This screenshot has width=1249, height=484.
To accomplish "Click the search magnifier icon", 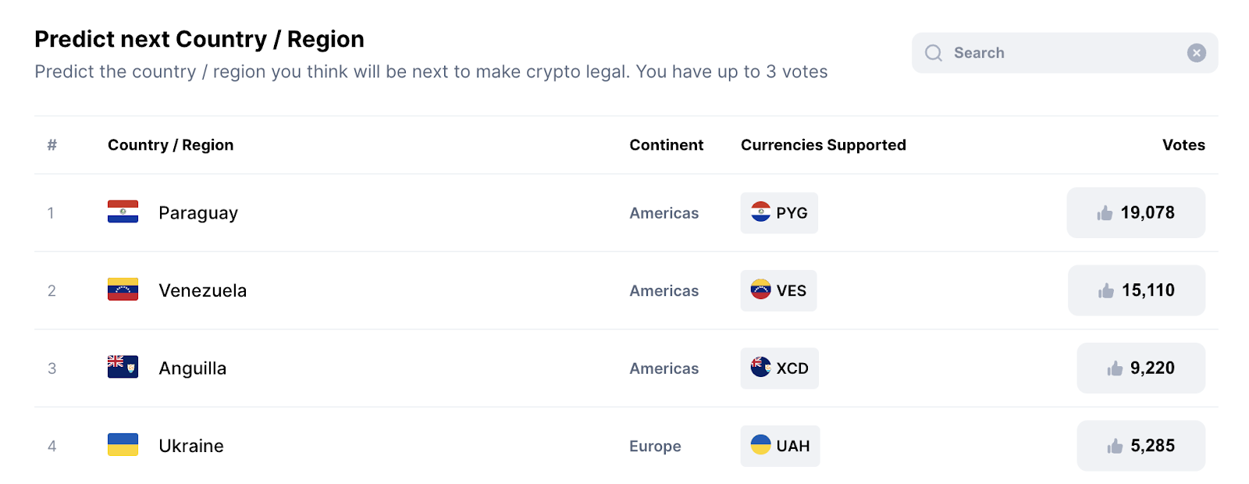I will 934,53.
